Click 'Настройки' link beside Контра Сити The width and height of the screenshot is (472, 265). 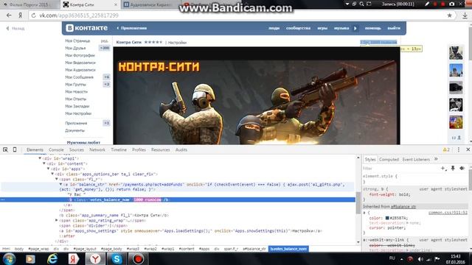[177, 43]
